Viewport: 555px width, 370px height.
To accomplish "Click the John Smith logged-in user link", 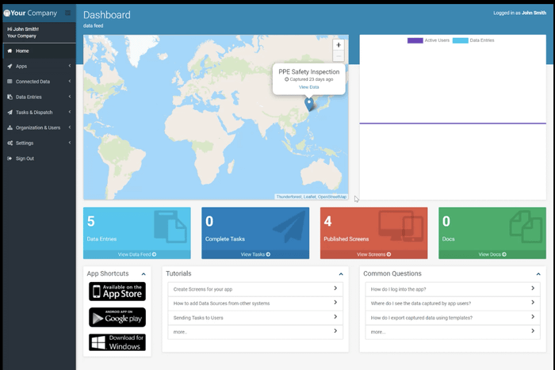I will 534,13.
